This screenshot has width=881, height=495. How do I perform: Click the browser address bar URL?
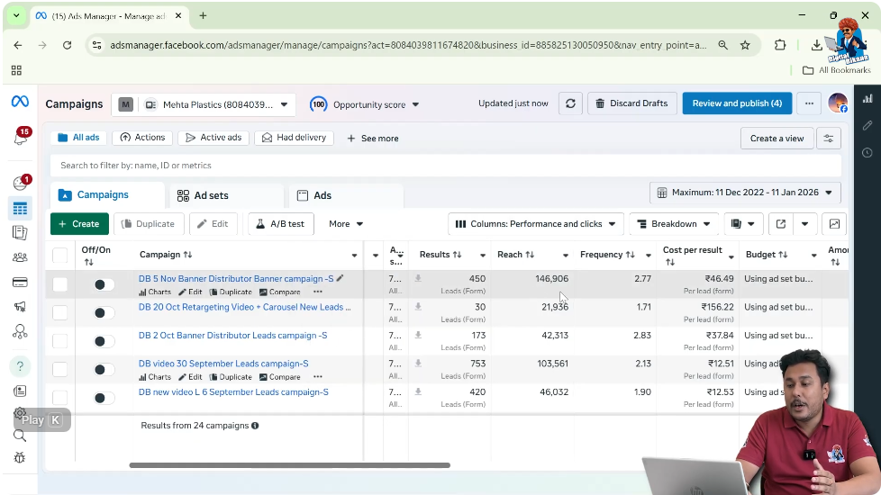pyautogui.click(x=408, y=45)
